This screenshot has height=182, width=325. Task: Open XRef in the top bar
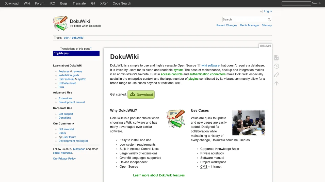tap(104, 3)
